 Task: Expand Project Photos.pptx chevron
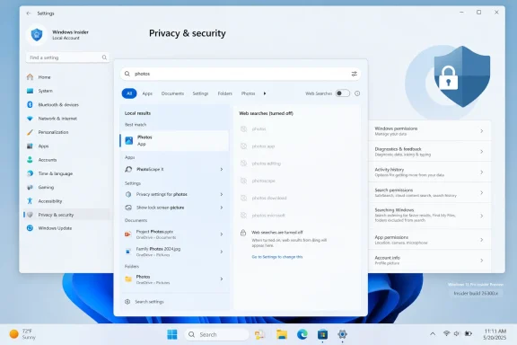(x=222, y=234)
